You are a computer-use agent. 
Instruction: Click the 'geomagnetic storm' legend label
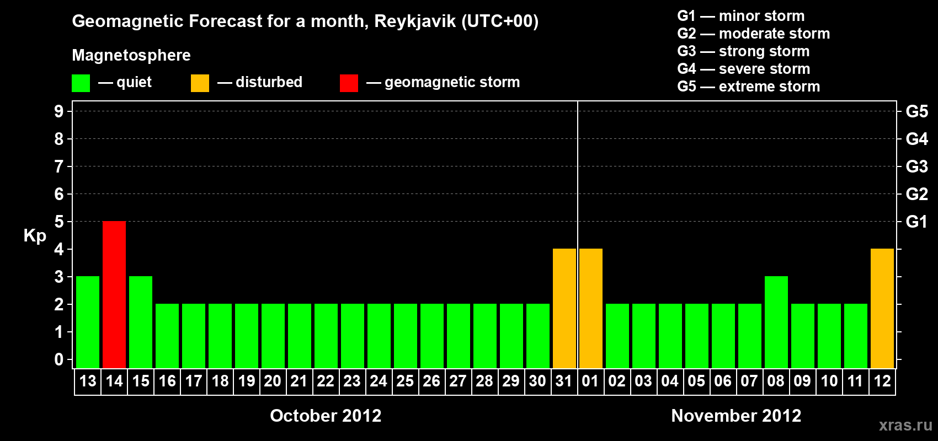click(452, 83)
